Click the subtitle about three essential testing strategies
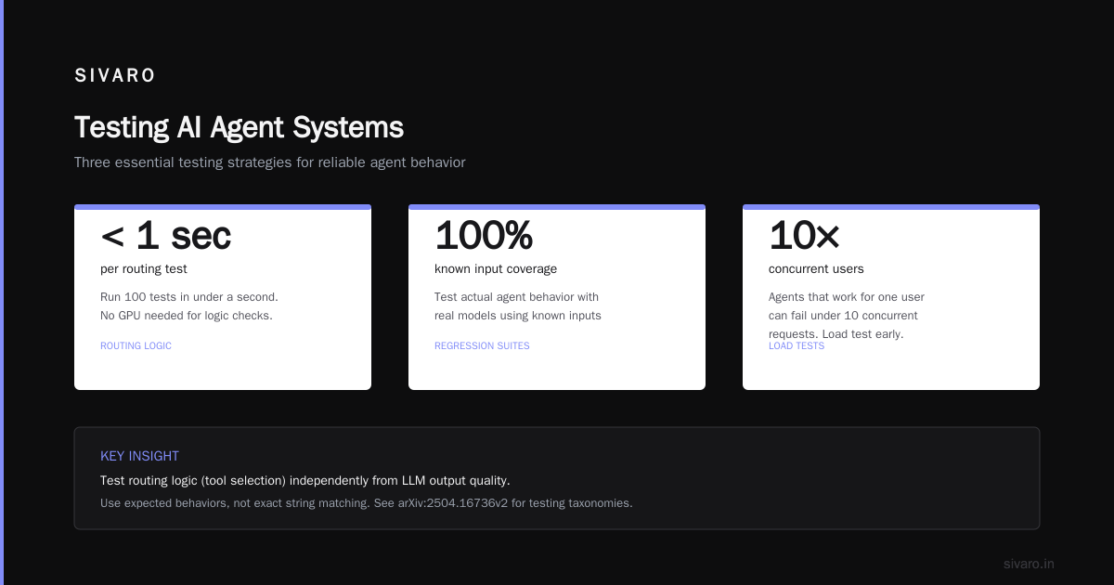This screenshot has height=585, width=1114. 269,162
